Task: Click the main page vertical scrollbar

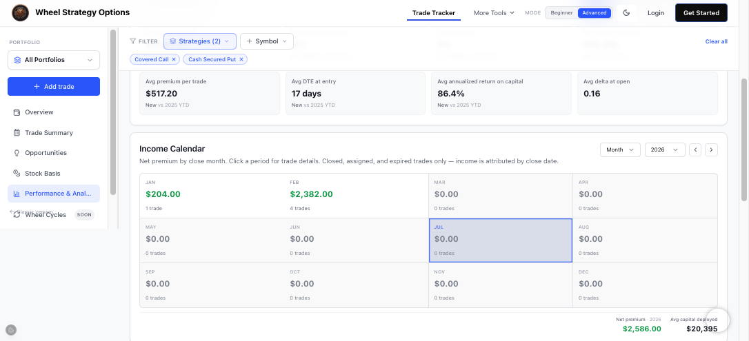Action: [744, 140]
